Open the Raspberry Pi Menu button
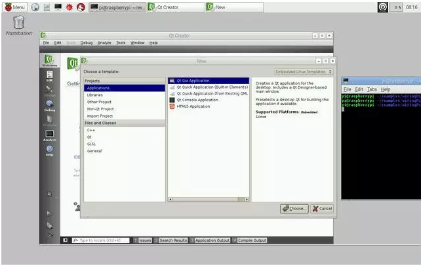This screenshot has width=421, height=266. coord(14,7)
